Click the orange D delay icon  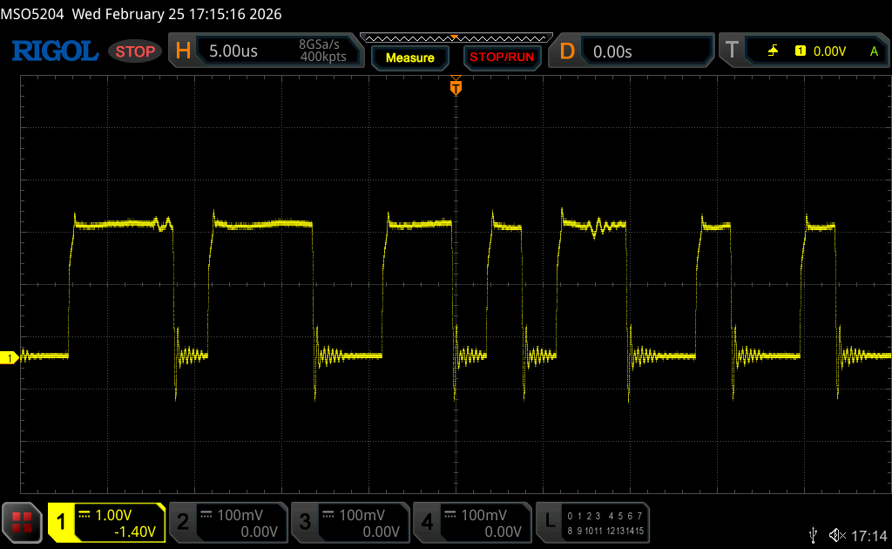[x=567, y=51]
